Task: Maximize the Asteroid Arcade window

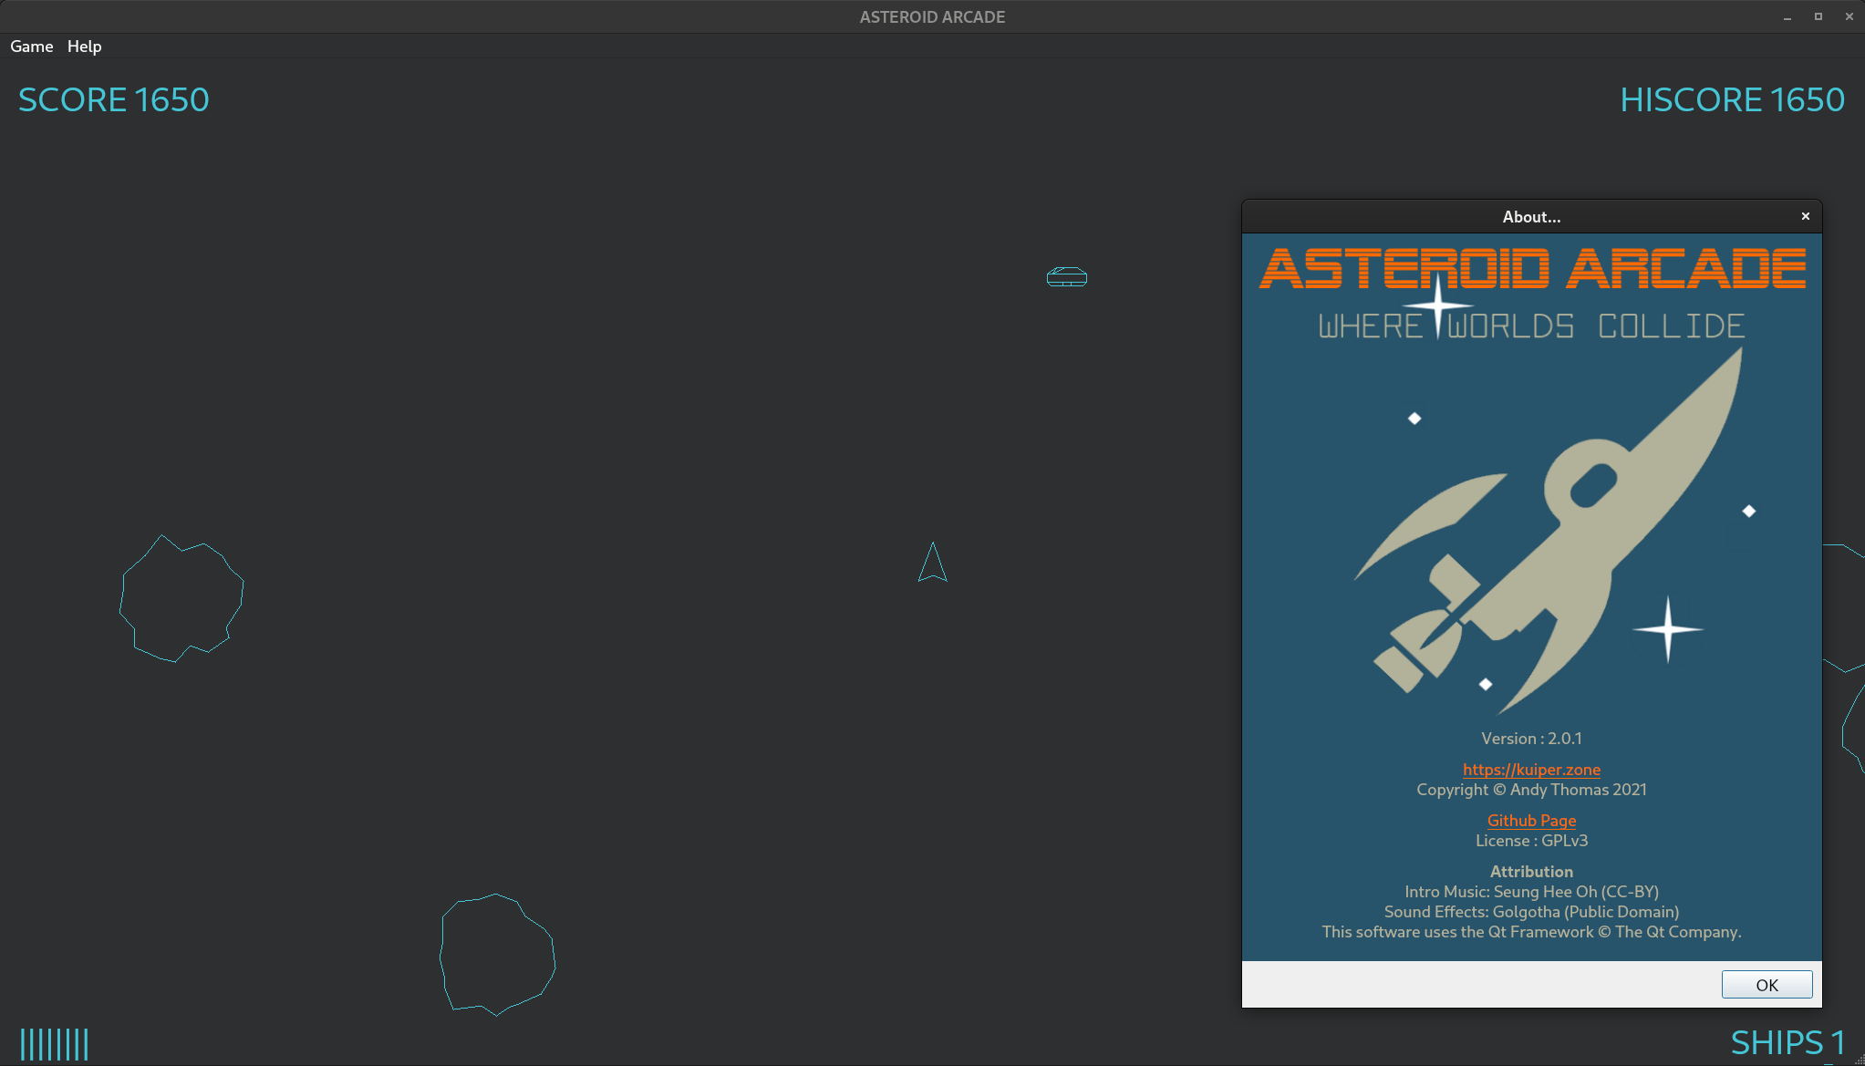Action: click(x=1818, y=16)
